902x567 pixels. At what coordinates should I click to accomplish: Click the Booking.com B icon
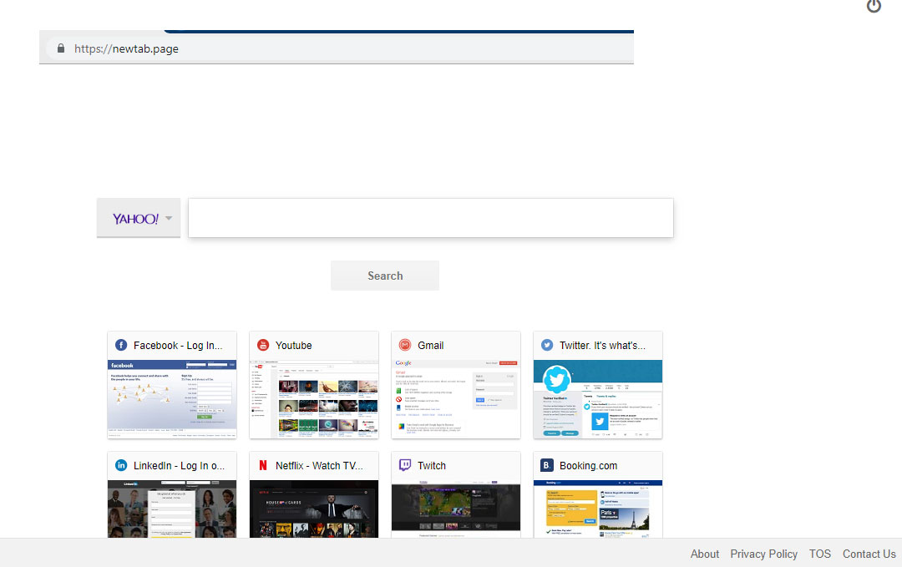tap(547, 466)
